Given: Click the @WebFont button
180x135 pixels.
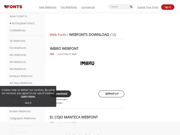Looking at the screenshot, I should click(111, 94).
